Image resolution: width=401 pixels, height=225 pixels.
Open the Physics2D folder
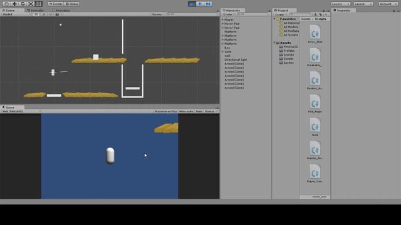[x=289, y=47]
